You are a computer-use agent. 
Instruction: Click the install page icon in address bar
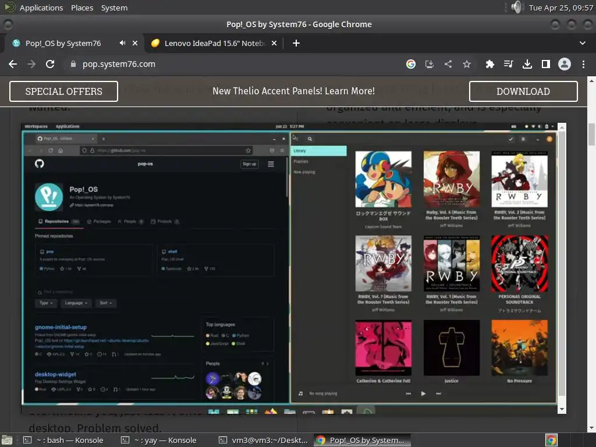pos(430,64)
